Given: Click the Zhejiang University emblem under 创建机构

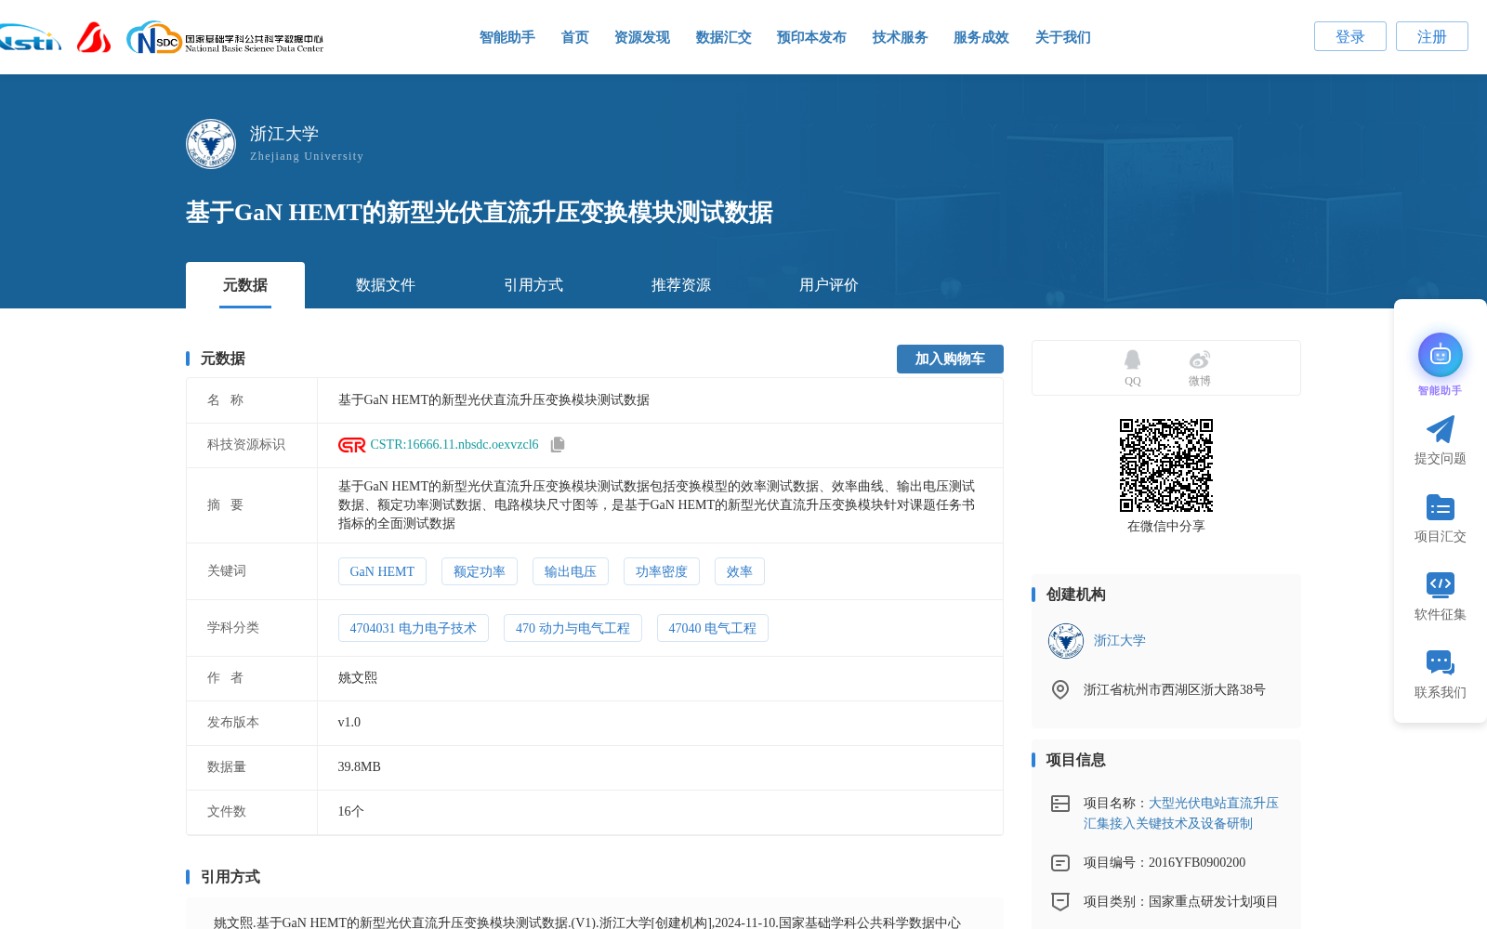Looking at the screenshot, I should pos(1066,641).
